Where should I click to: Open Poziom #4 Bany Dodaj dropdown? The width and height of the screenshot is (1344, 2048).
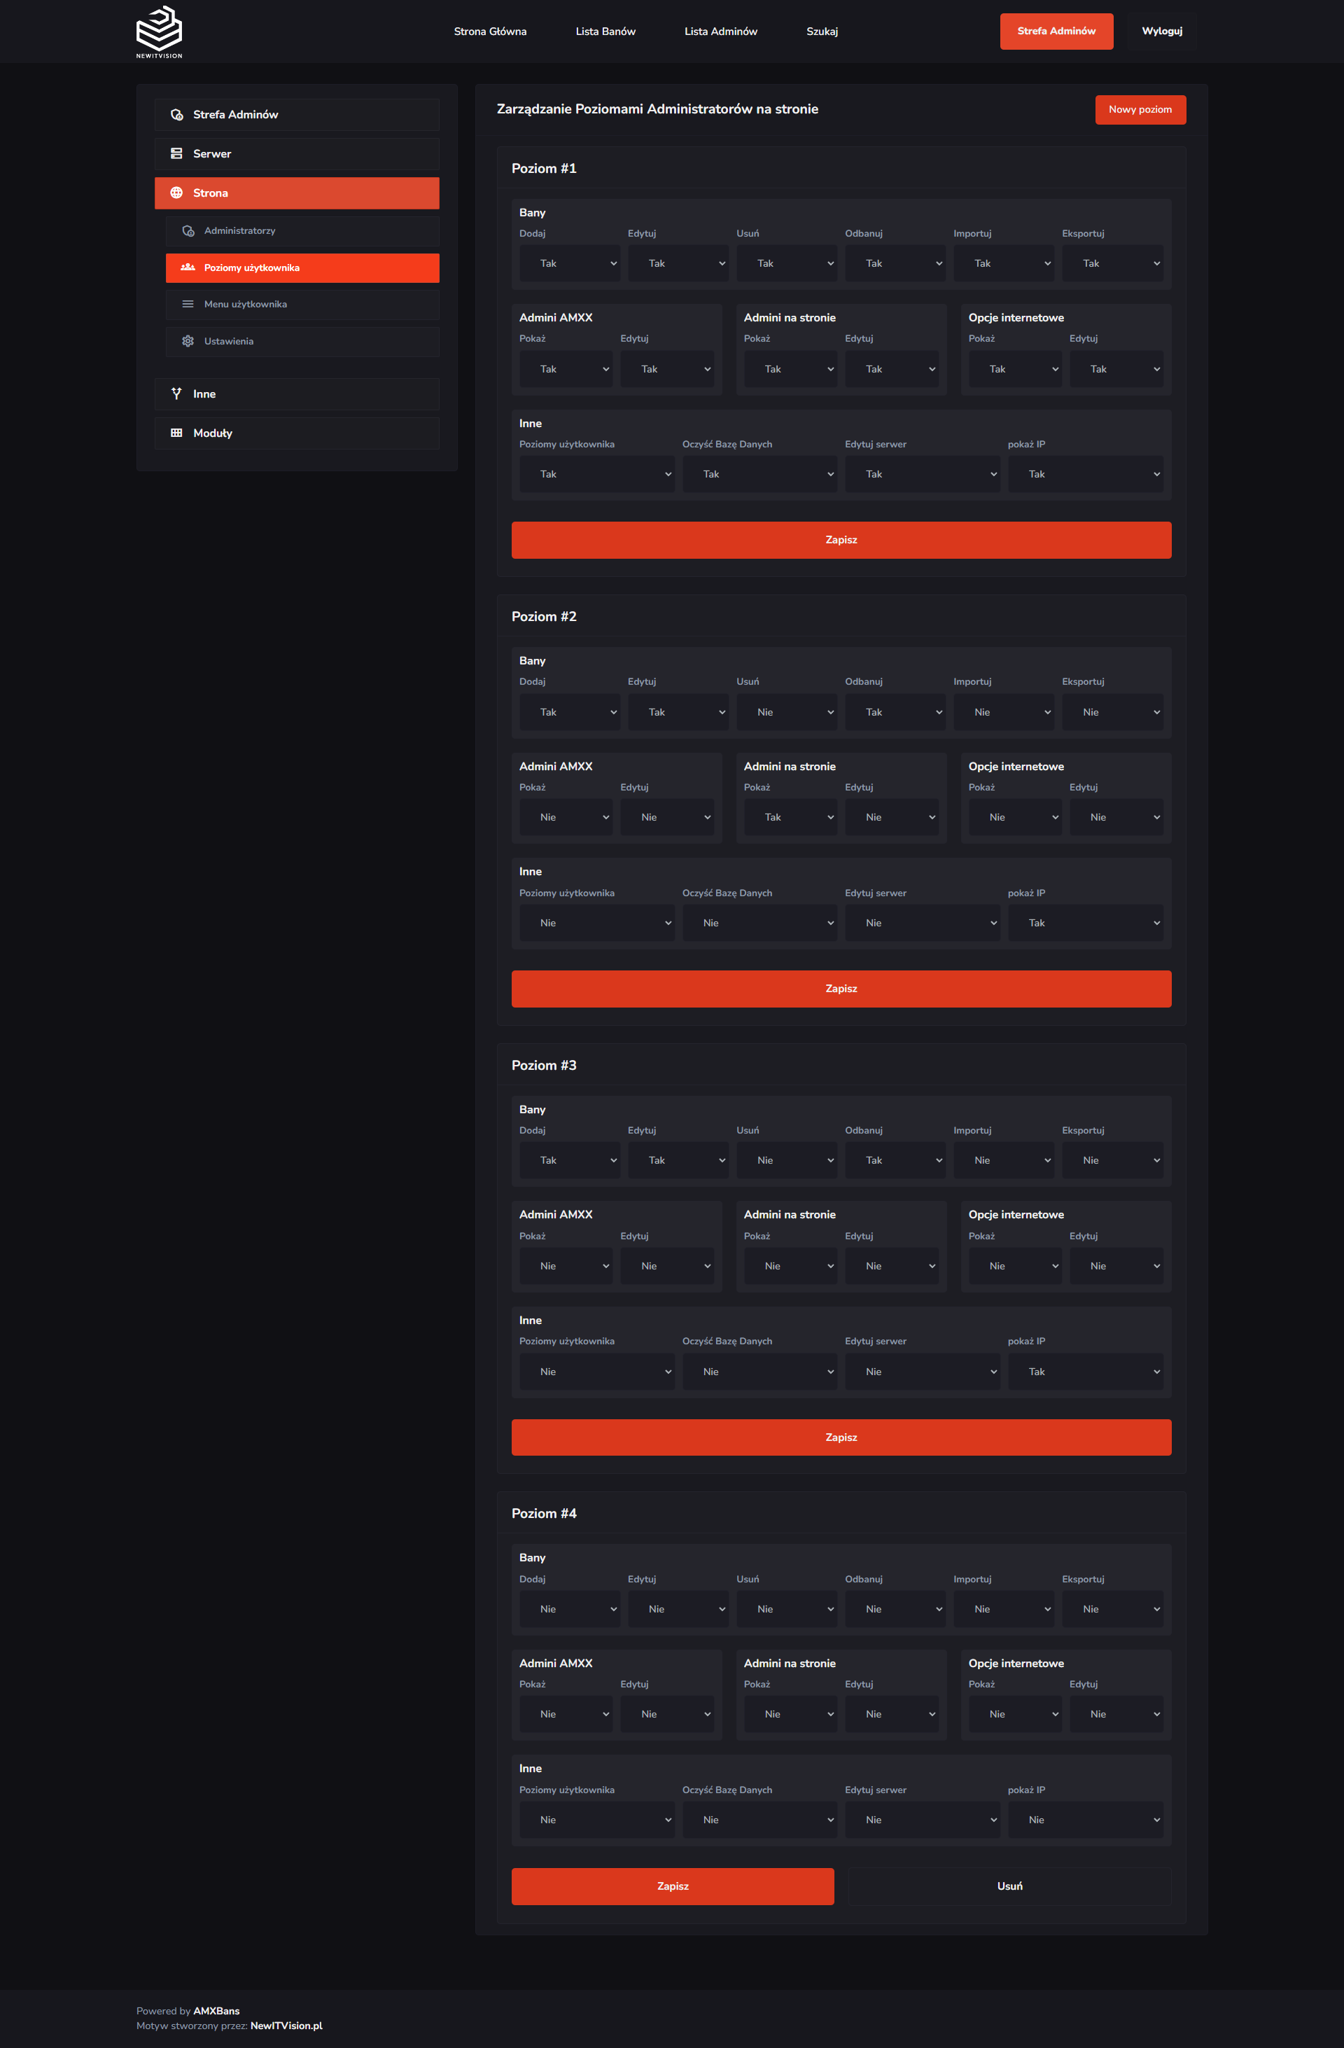tap(570, 1609)
